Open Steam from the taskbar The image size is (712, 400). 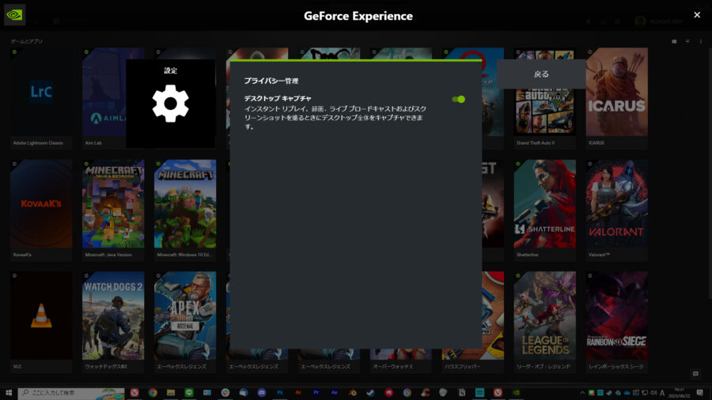[x=370, y=393]
